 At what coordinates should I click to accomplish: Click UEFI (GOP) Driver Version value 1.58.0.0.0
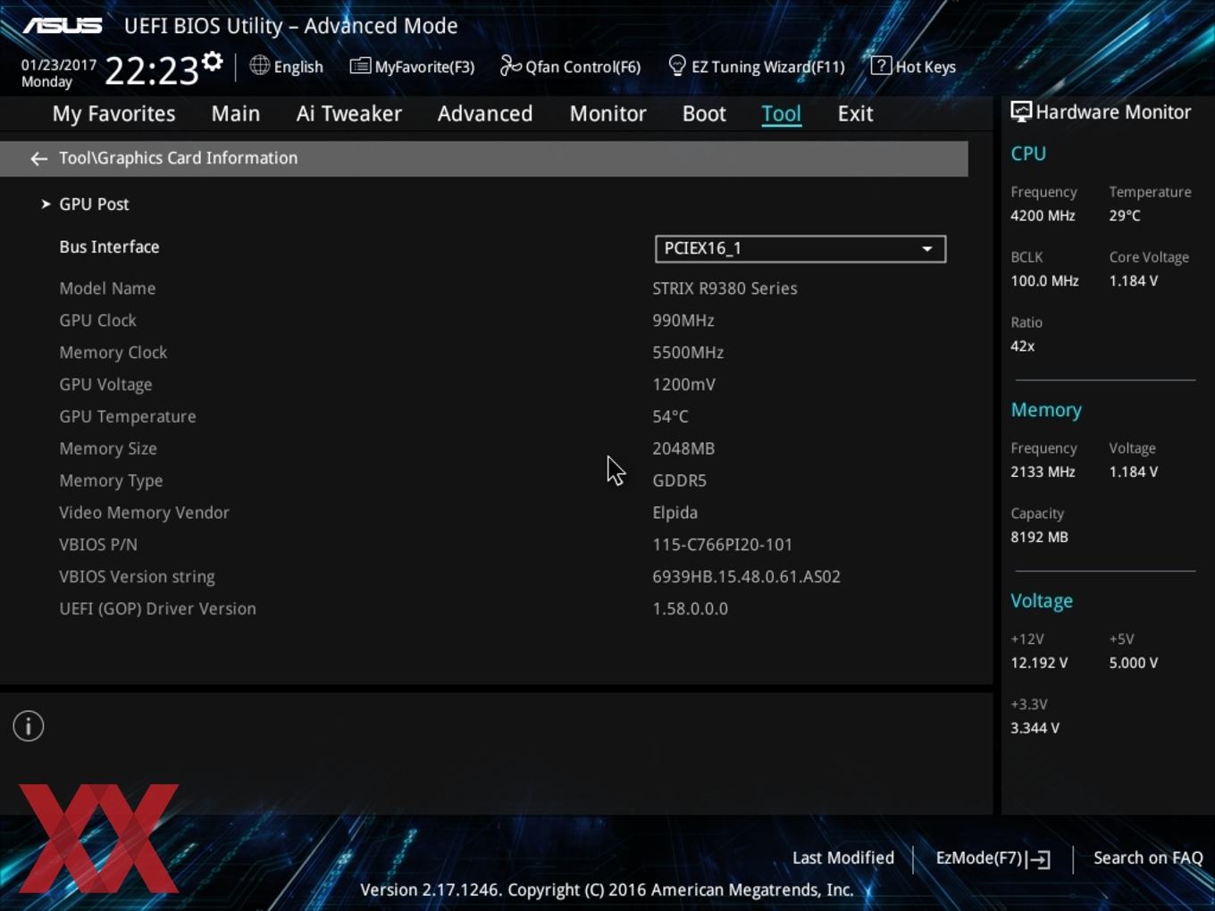[691, 609]
